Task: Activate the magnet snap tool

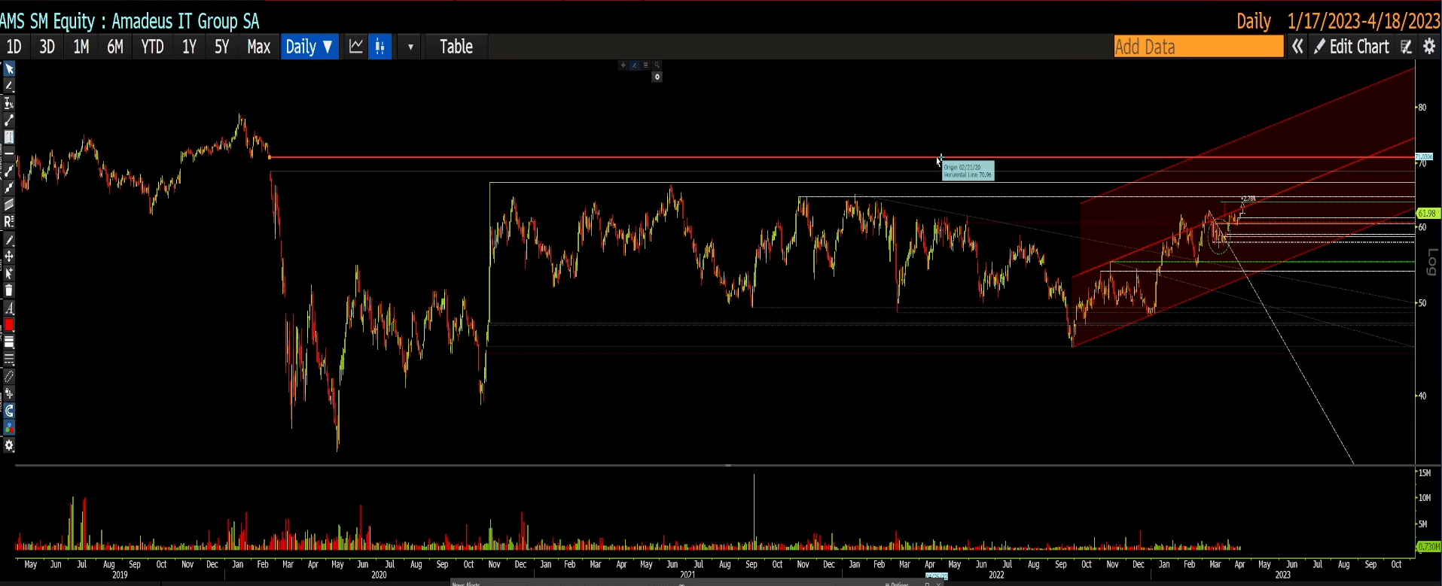Action: (x=9, y=411)
